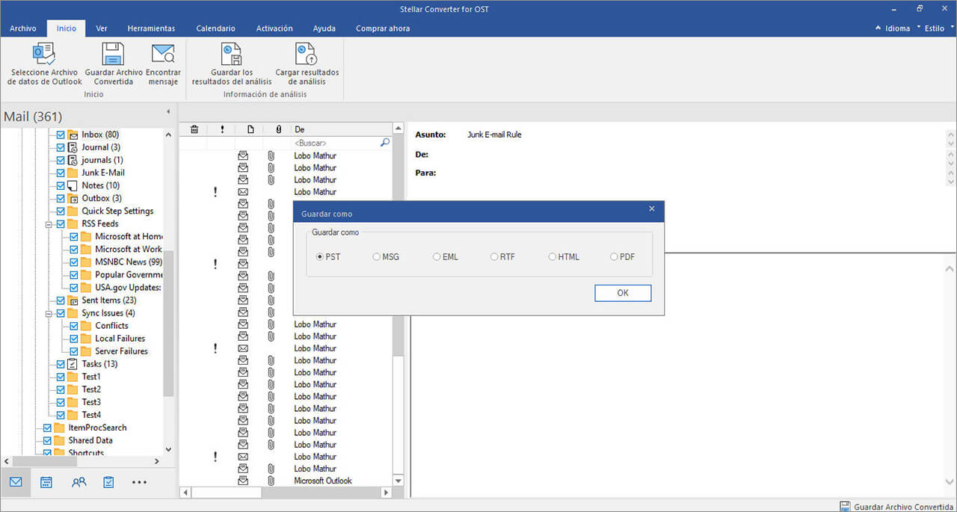Open the Archivo tab

(23, 28)
